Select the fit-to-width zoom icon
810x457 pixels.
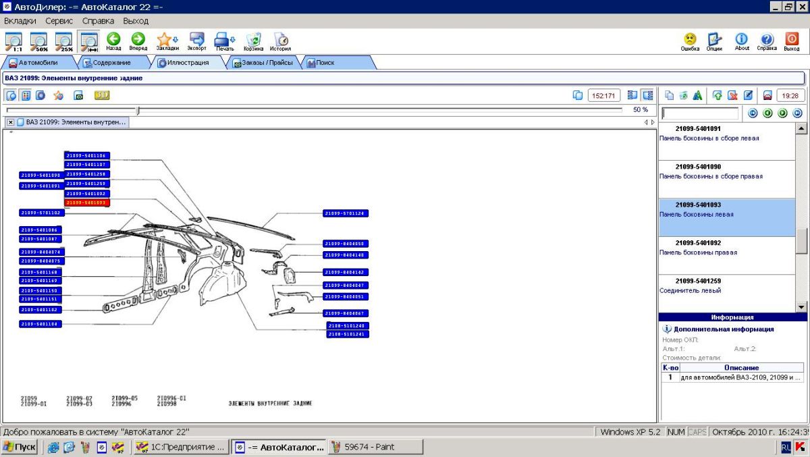click(88, 42)
